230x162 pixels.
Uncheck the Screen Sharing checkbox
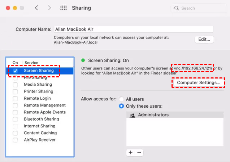pos(15,71)
